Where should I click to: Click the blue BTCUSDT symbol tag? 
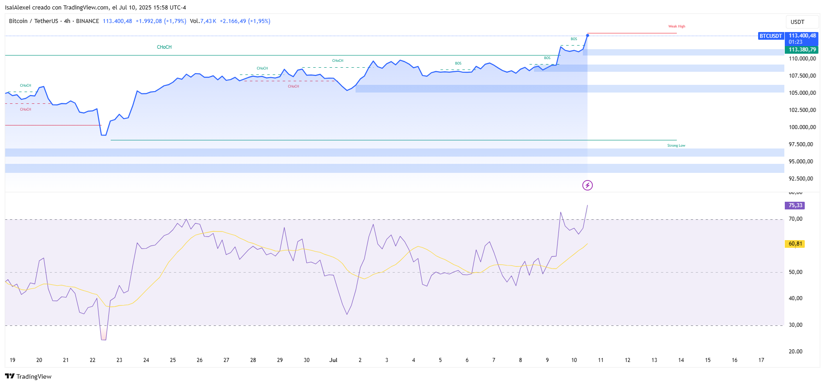pyautogui.click(x=771, y=36)
